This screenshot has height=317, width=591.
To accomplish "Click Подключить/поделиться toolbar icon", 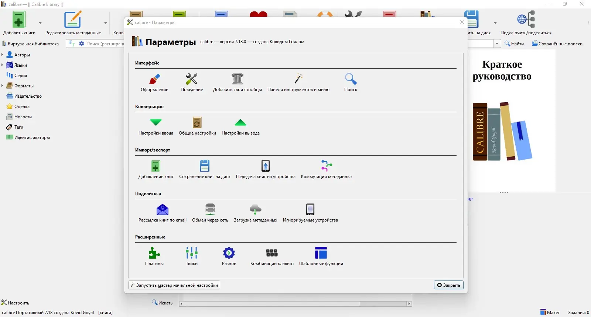I will pyautogui.click(x=526, y=23).
